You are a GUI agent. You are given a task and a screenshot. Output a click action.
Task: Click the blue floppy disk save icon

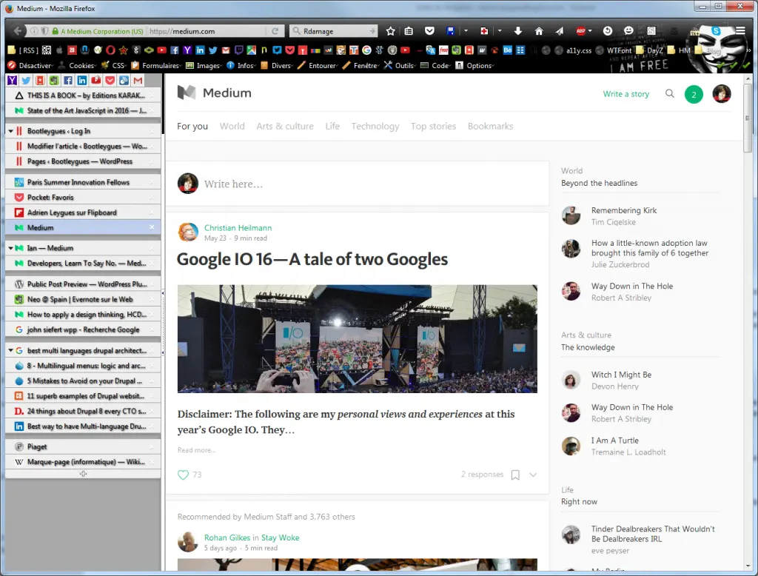click(451, 31)
